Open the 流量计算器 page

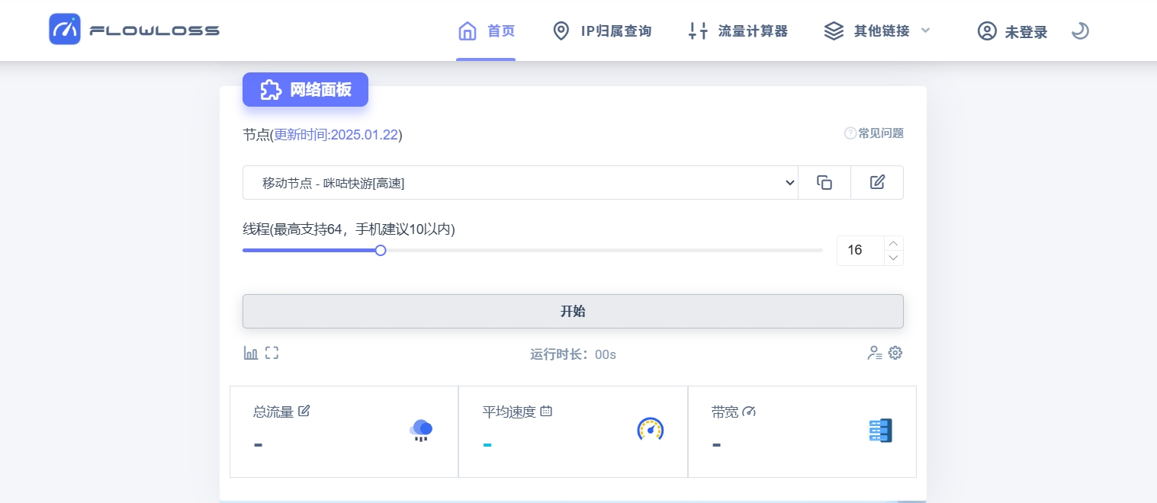(737, 31)
